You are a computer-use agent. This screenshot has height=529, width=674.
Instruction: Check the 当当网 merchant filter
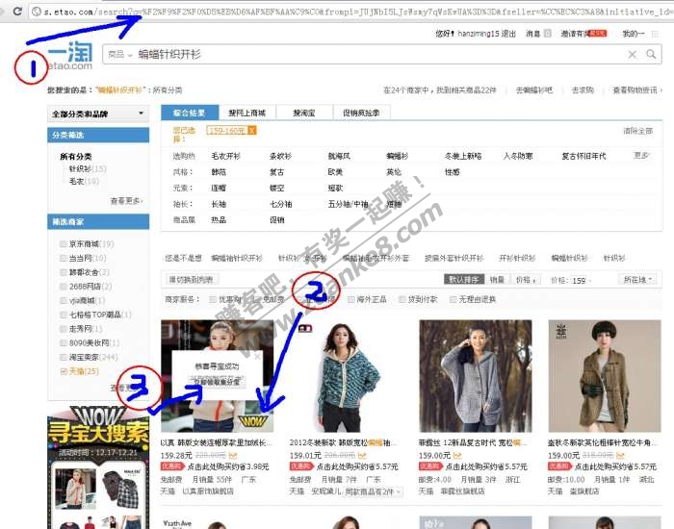pyautogui.click(x=64, y=258)
